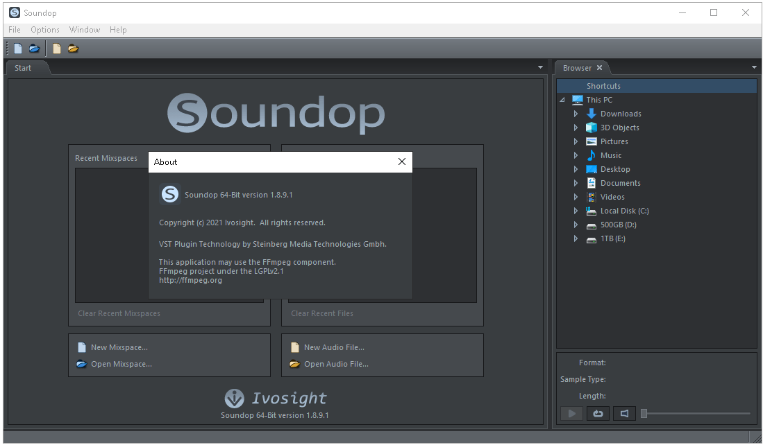This screenshot has height=445, width=763.
Task: Select Local Disk (C:) label in tree
Action: point(625,211)
